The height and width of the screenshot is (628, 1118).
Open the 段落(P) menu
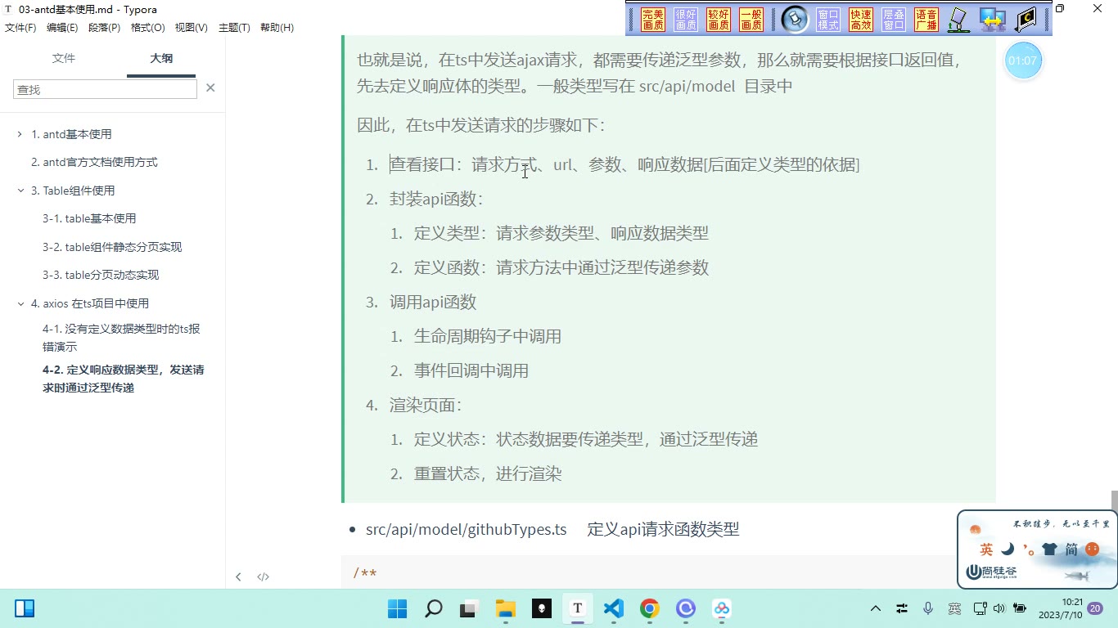pos(104,28)
